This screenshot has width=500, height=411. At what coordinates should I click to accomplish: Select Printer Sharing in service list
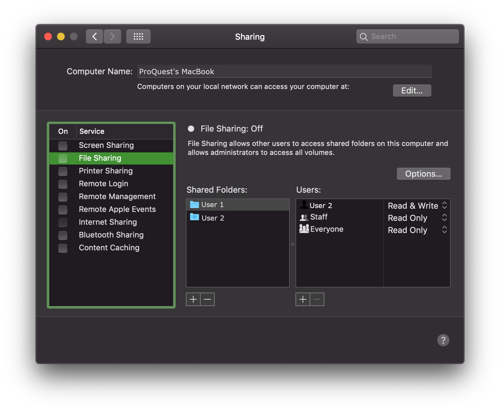[106, 171]
